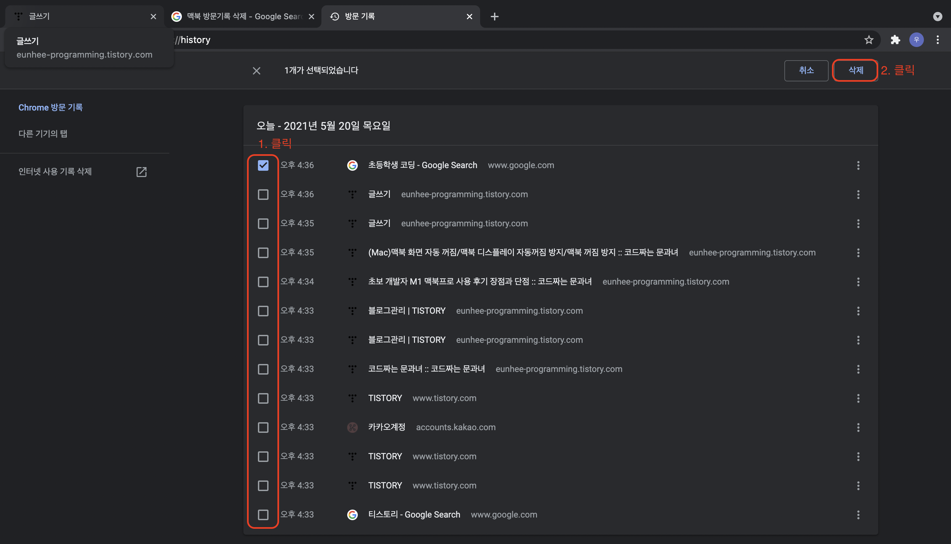
Task: Uncheck the 초등학생 코딩 history checkbox
Action: (x=263, y=165)
